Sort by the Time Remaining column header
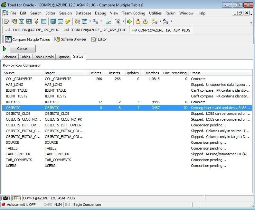Screen dimensions: 255x210 coord(175,73)
